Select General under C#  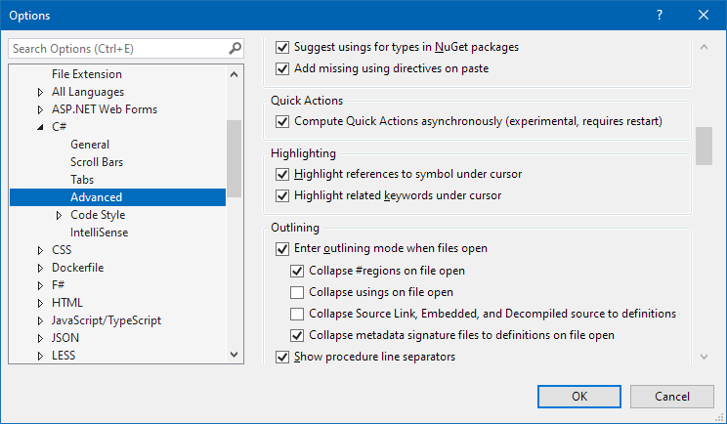coord(90,145)
